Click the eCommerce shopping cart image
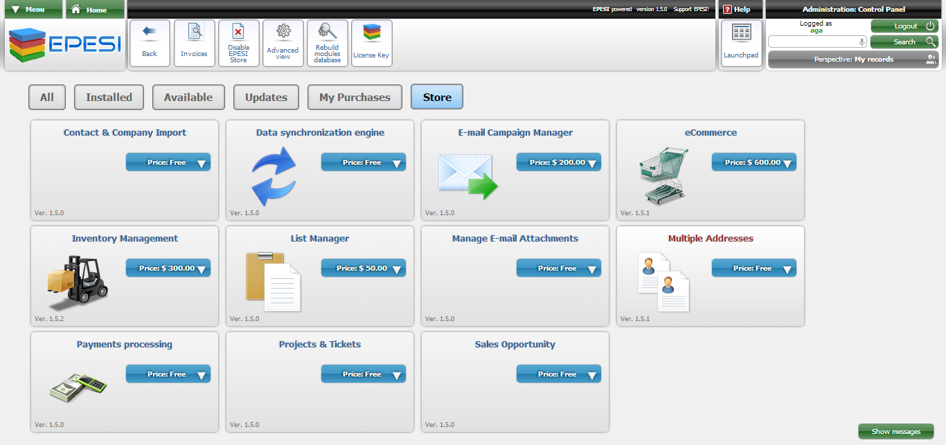946x445 pixels. click(663, 175)
